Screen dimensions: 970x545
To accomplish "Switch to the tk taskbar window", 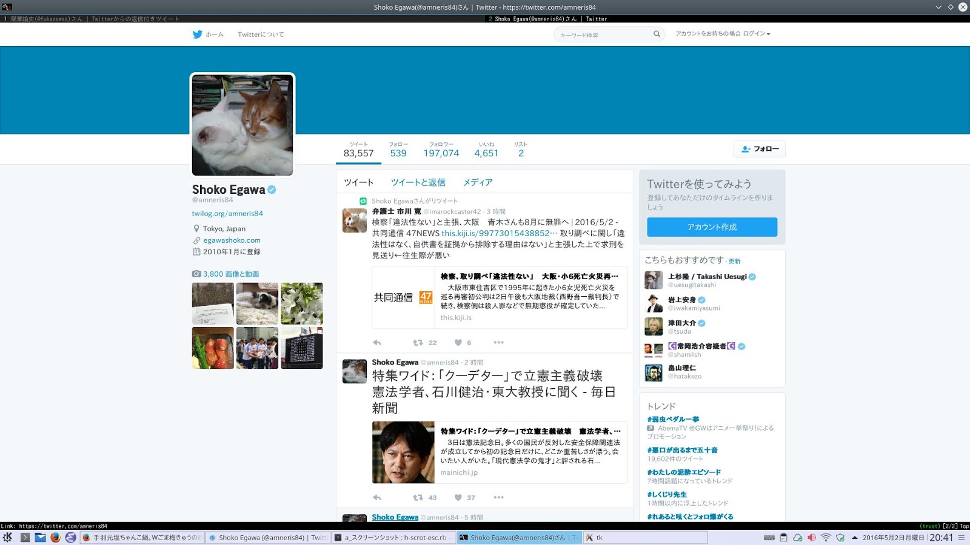I will click(645, 537).
